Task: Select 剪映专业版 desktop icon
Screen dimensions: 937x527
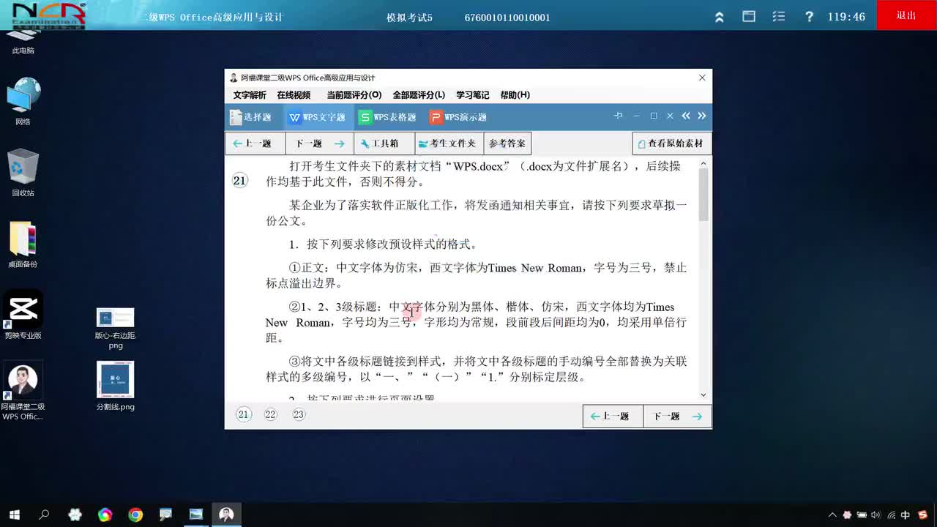Action: 23,315
